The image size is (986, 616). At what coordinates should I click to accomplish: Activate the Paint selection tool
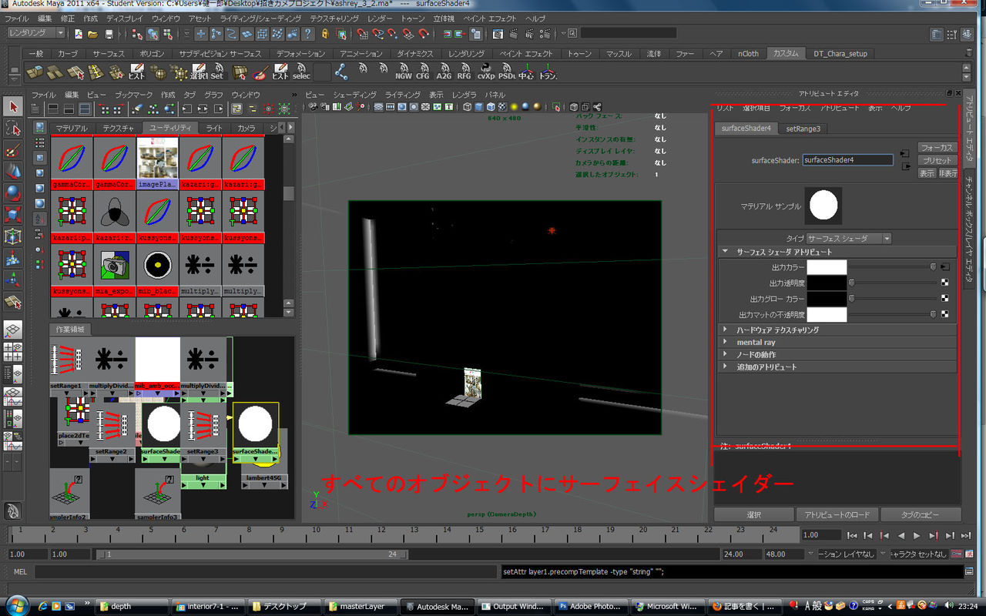[x=13, y=149]
